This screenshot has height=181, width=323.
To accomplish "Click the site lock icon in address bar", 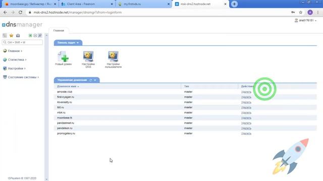I will coord(30,12).
